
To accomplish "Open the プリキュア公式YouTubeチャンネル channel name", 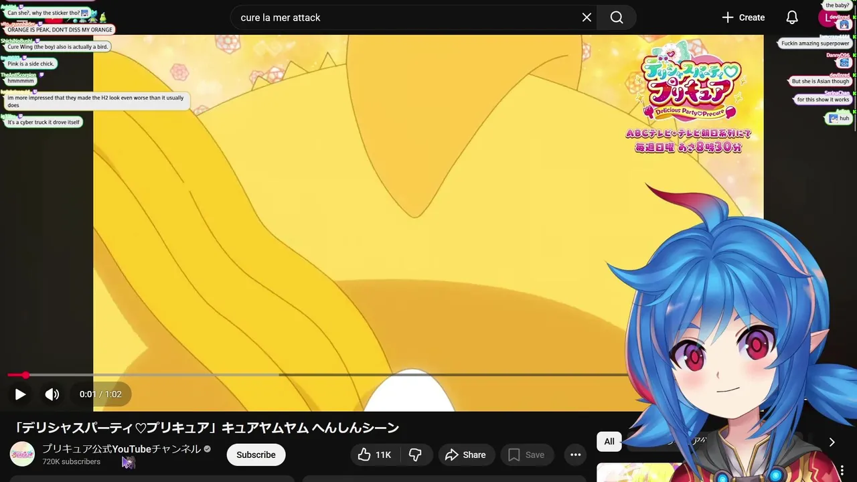I will pos(121,449).
